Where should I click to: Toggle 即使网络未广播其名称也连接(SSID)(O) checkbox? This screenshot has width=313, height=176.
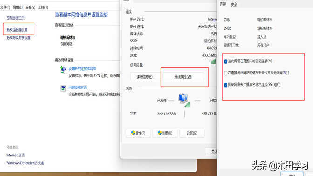tap(225, 85)
